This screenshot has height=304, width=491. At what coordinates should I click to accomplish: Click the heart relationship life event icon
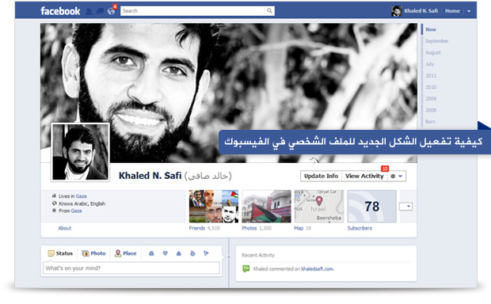point(166,253)
